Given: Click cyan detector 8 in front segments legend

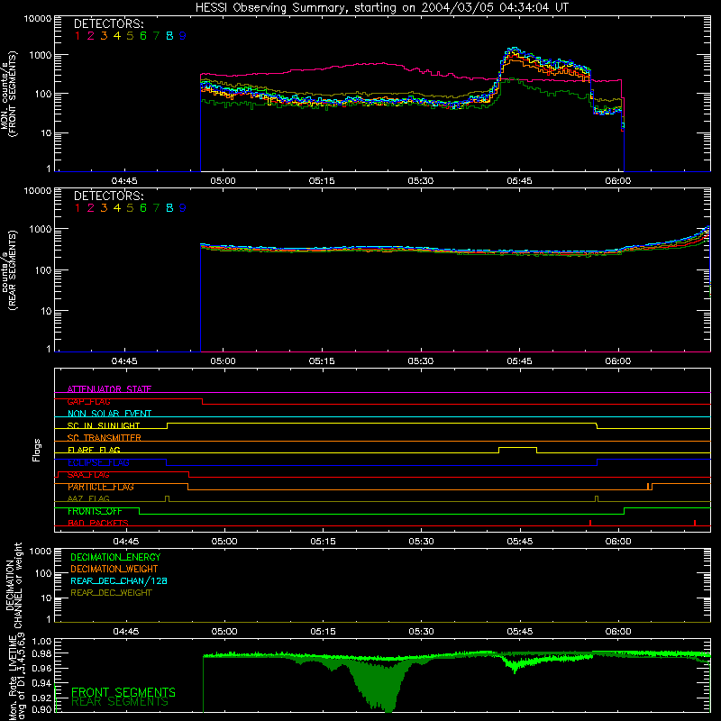Looking at the screenshot, I should [169, 36].
